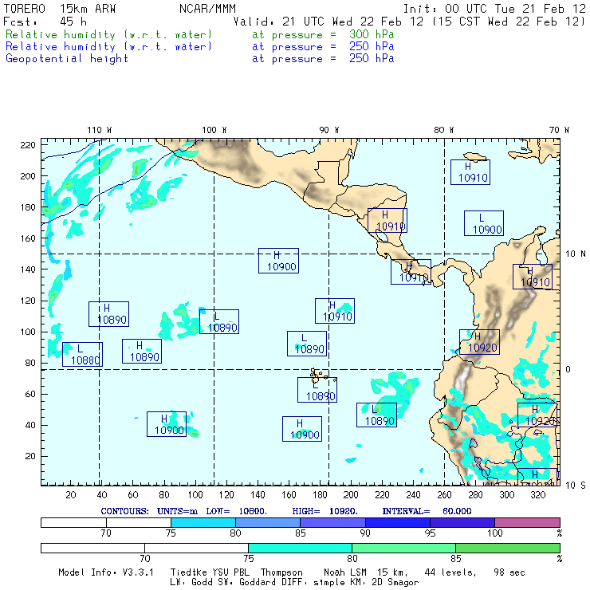Click the L 10880 low pressure label
Screen dimensions: 590x590
pyautogui.click(x=82, y=355)
